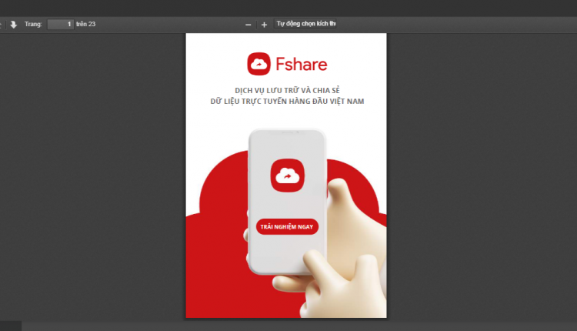Open the automatic zoom size dropdown
577x331 pixels.
pyautogui.click(x=305, y=24)
